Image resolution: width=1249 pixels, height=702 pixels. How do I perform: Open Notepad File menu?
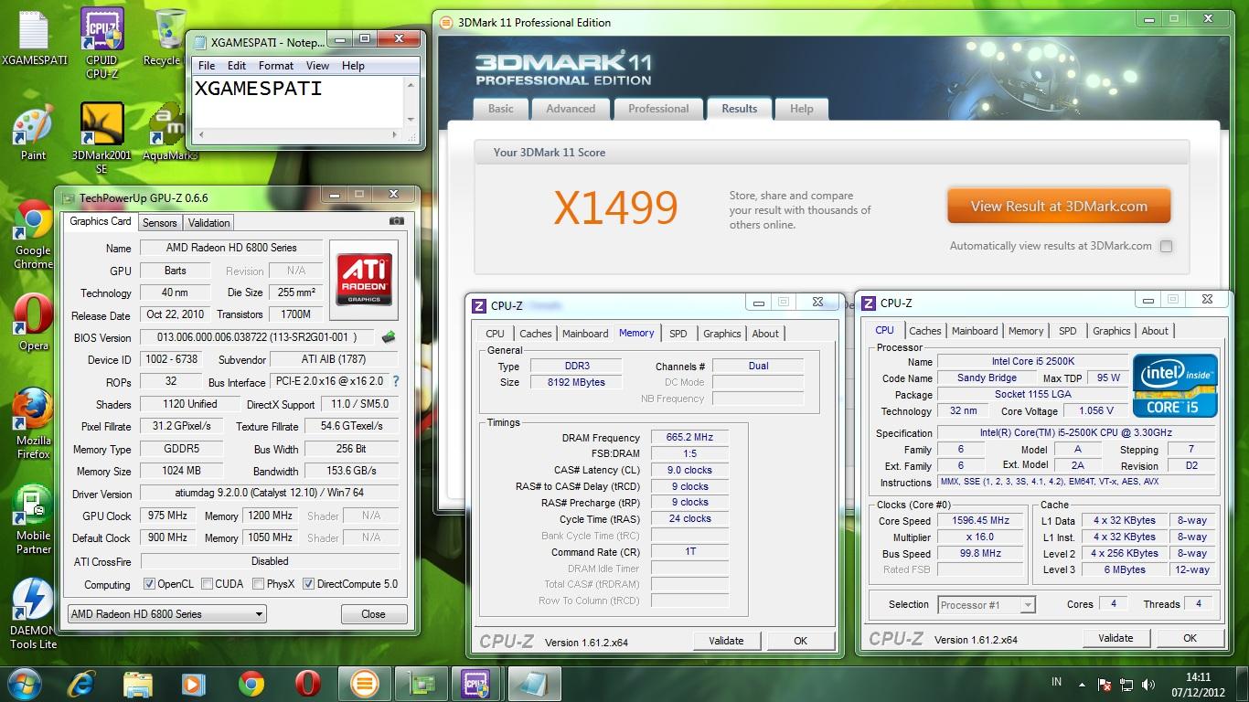pos(207,66)
